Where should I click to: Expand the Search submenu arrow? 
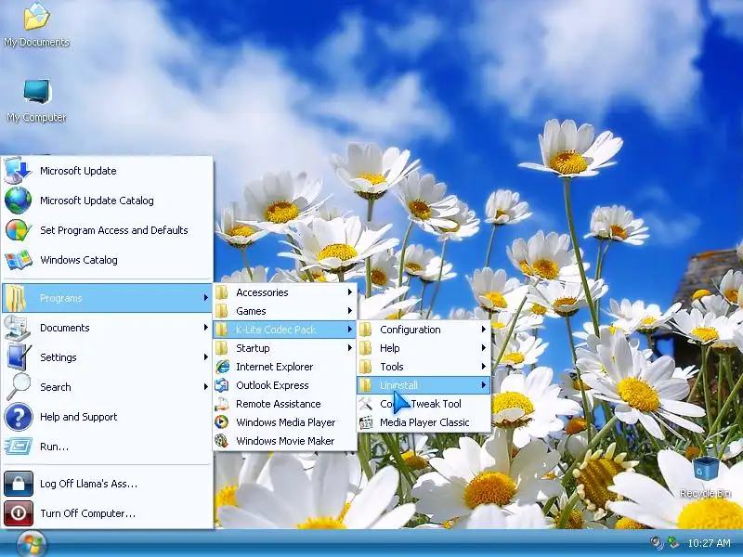[205, 386]
